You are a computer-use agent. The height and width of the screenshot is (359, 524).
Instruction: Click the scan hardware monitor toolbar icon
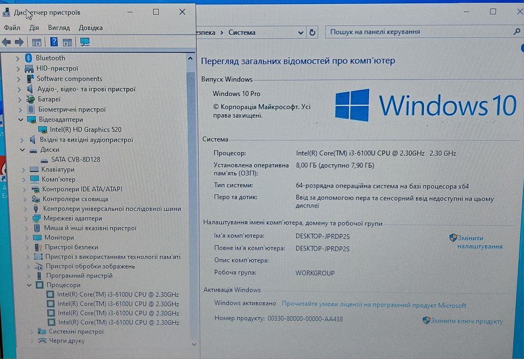85,42
